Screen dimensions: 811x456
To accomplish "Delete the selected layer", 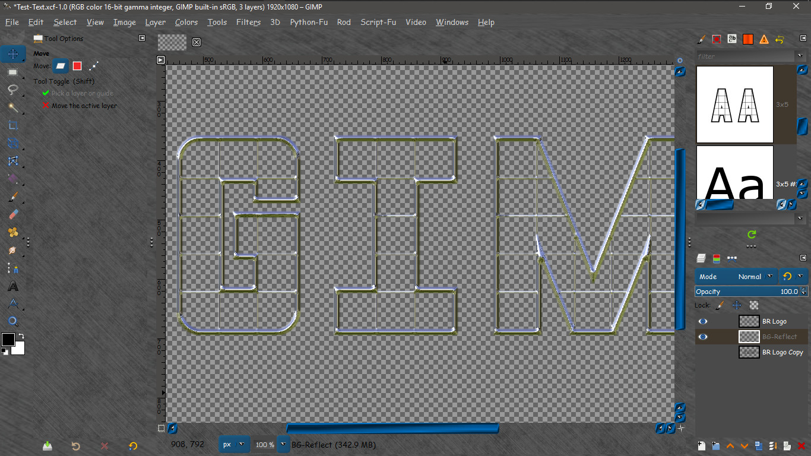I will click(802, 445).
